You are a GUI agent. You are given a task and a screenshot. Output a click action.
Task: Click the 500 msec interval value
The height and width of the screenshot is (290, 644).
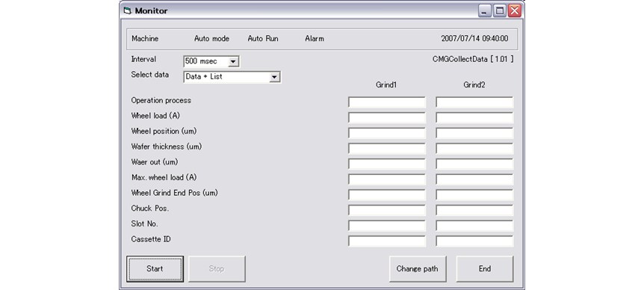[201, 61]
